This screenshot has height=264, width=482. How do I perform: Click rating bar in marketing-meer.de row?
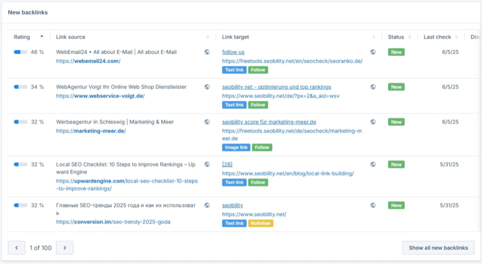coord(20,122)
